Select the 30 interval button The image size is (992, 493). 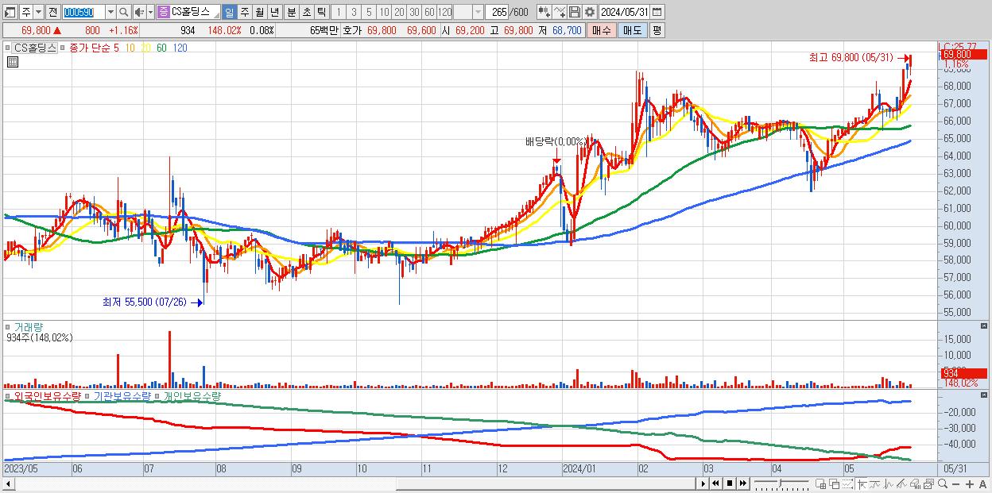click(414, 12)
